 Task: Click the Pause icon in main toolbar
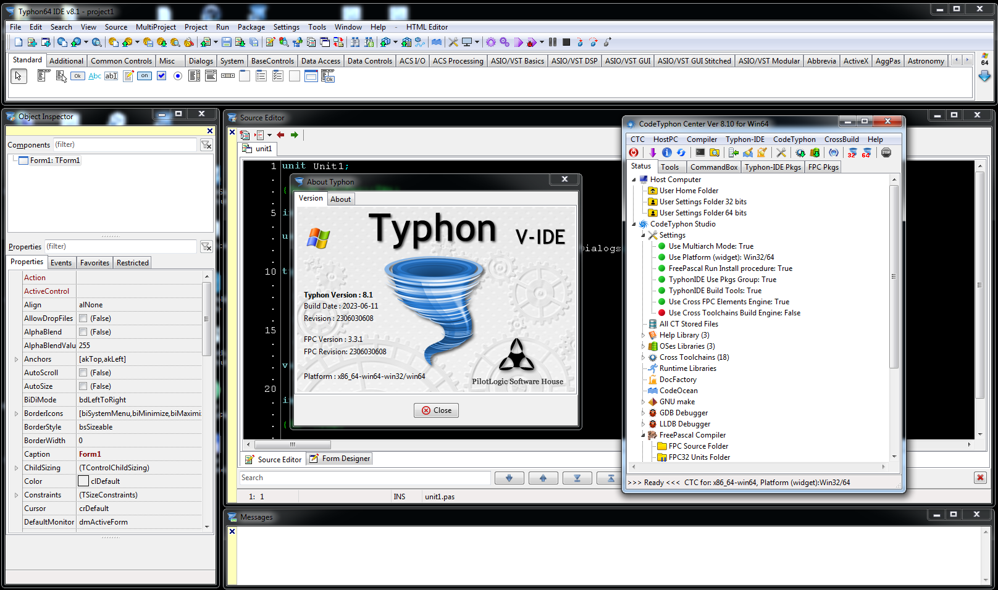[x=553, y=42]
